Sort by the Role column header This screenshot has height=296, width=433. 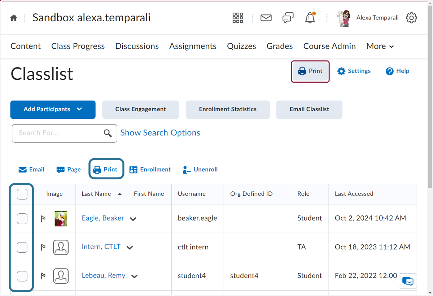coord(303,194)
